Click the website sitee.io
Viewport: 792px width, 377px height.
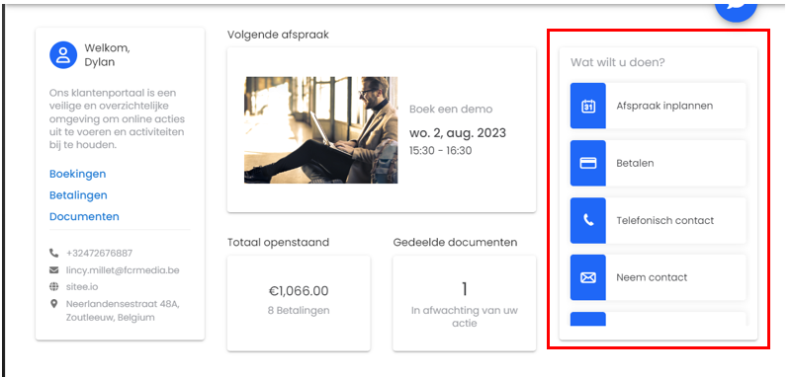(82, 287)
